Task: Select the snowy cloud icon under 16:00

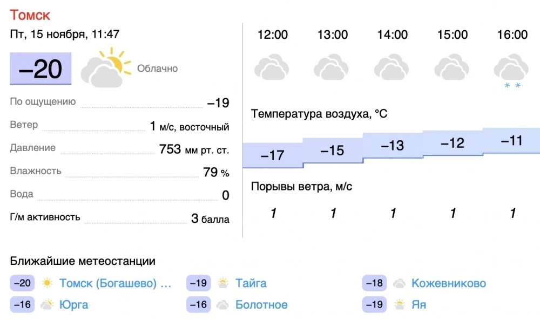Action: click(x=511, y=67)
